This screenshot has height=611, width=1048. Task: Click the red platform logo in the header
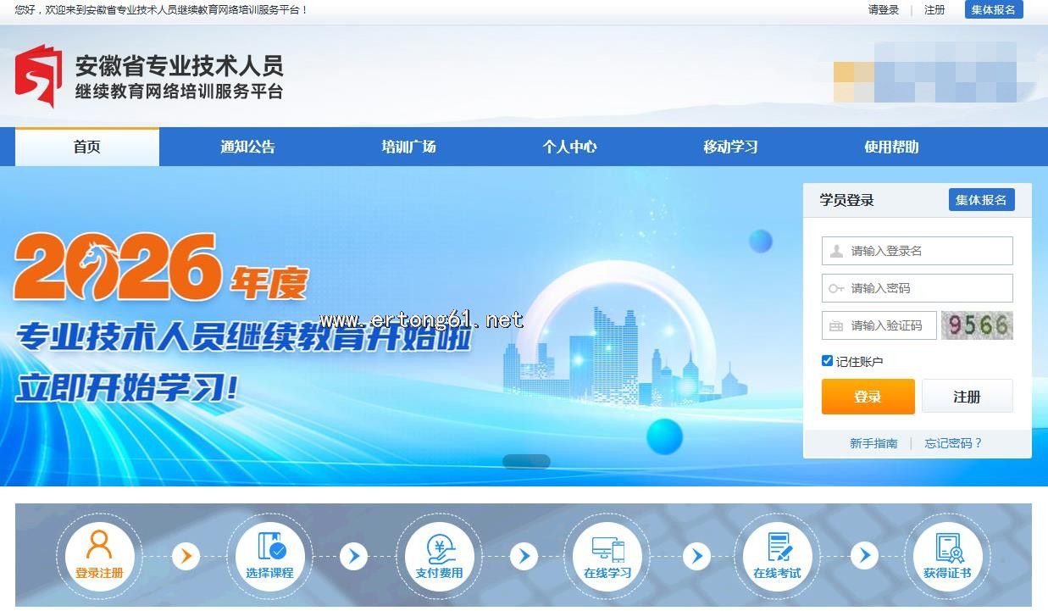pyautogui.click(x=39, y=76)
